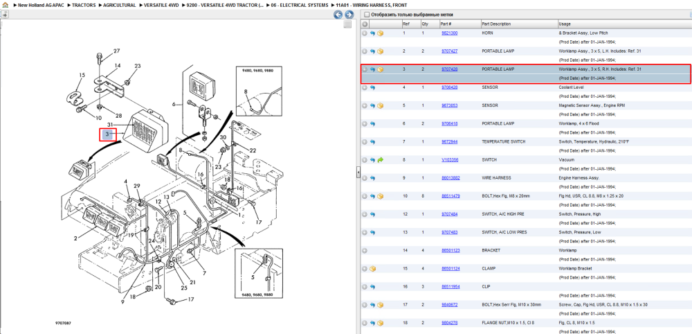Open part number 9673053 link
692x334 pixels.
tap(449, 105)
